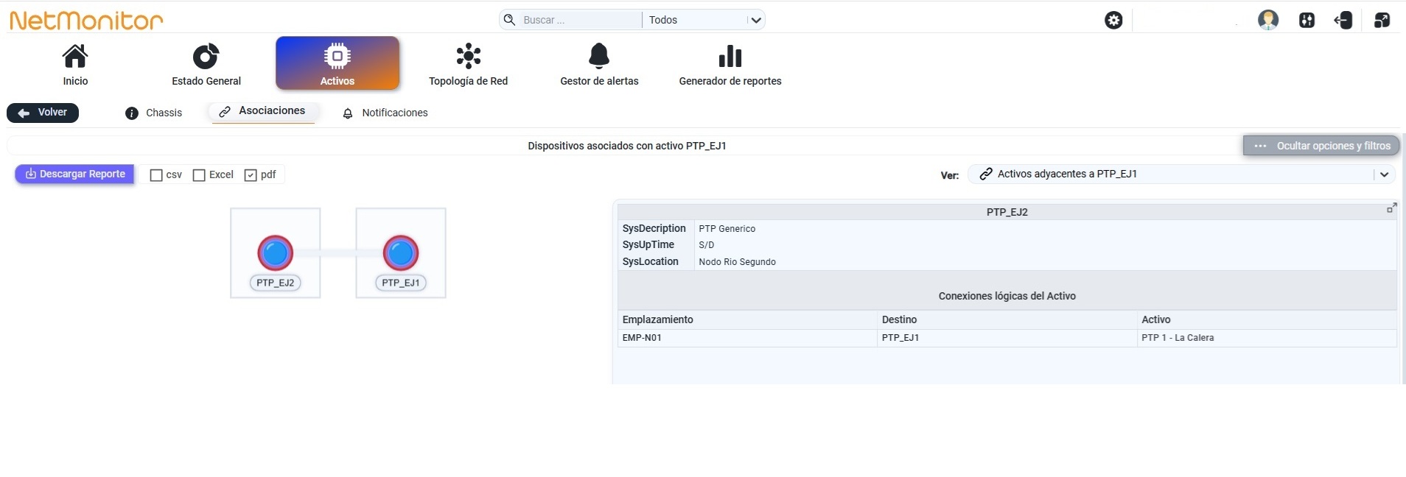The height and width of the screenshot is (477, 1406).
Task: Expand PTP_EJ2 details panel icon
Action: coord(1391,209)
